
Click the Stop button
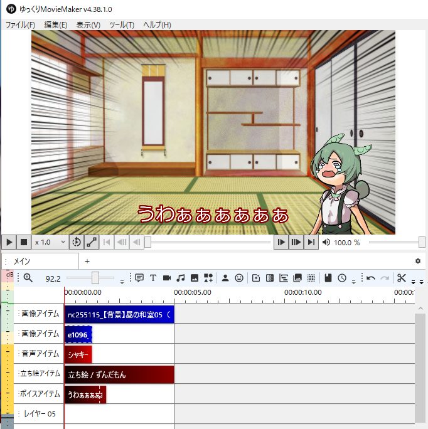tap(24, 242)
